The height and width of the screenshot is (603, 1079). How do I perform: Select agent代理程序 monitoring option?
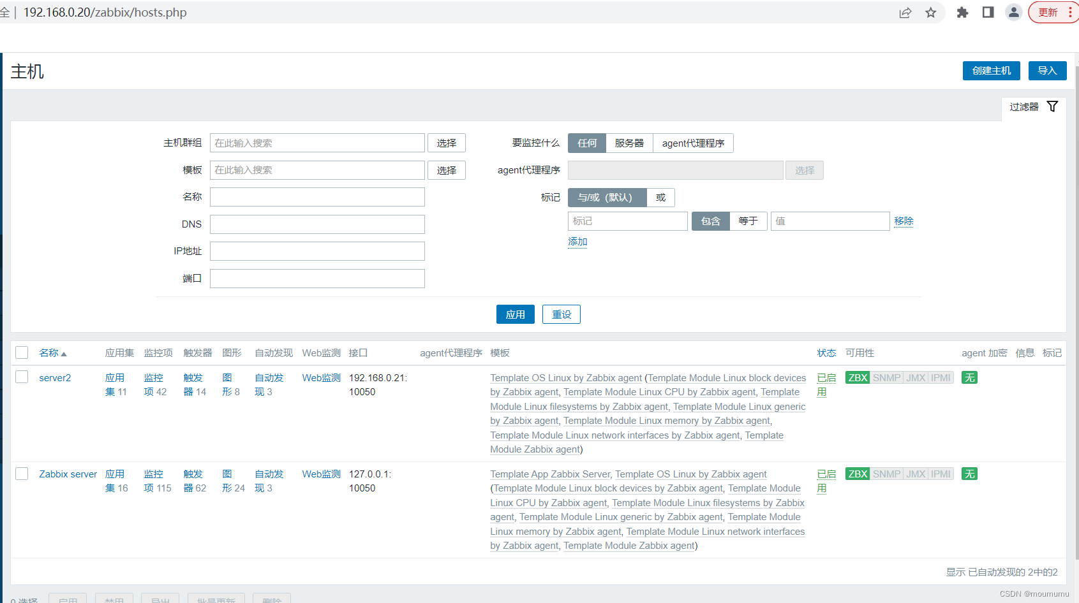pyautogui.click(x=693, y=143)
